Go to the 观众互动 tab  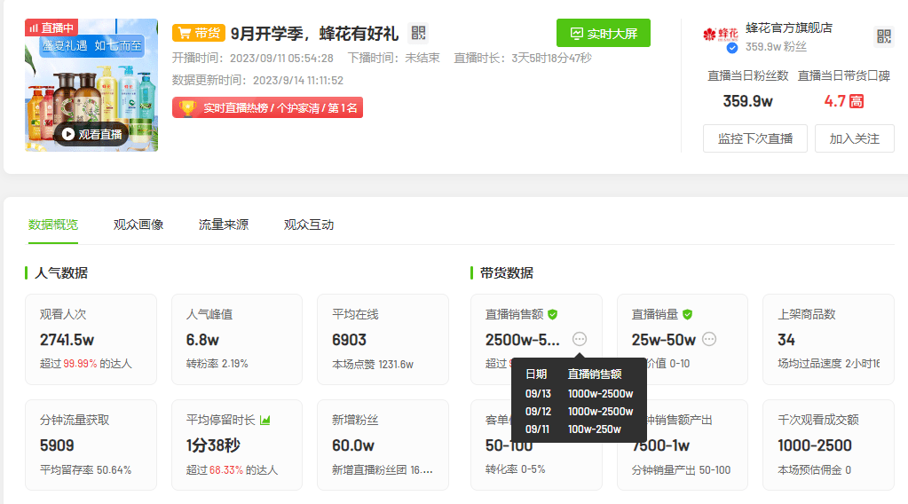coord(309,224)
